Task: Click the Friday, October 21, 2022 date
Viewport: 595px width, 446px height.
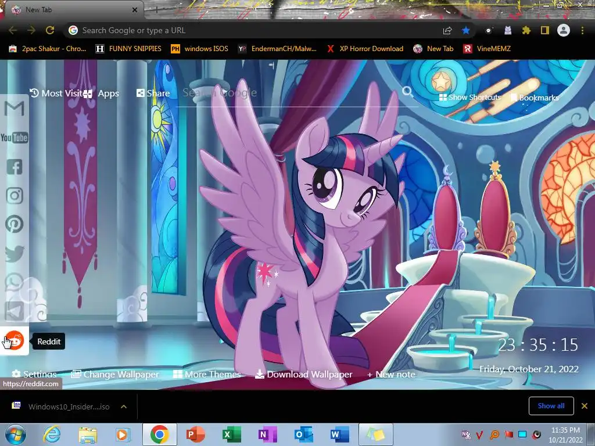Action: coord(529,369)
